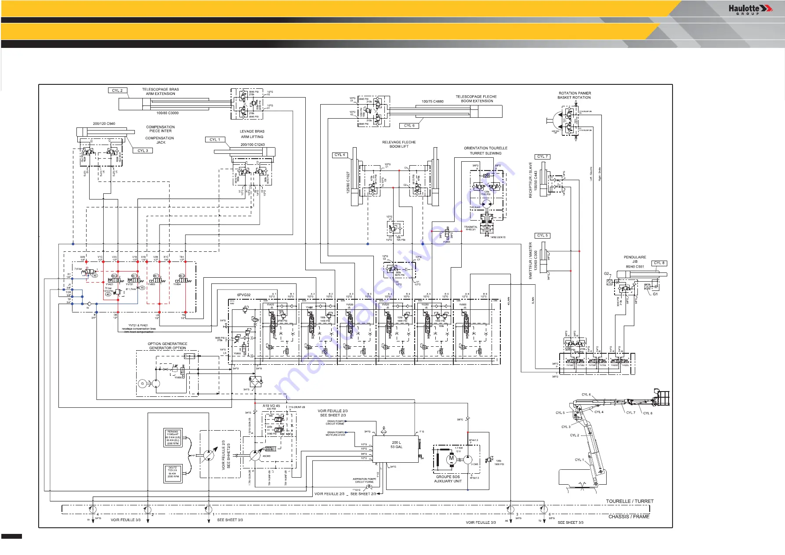This screenshot has height=555, width=785.
Task: Click the 'ROTATION PANIER' title
Action: [575, 93]
